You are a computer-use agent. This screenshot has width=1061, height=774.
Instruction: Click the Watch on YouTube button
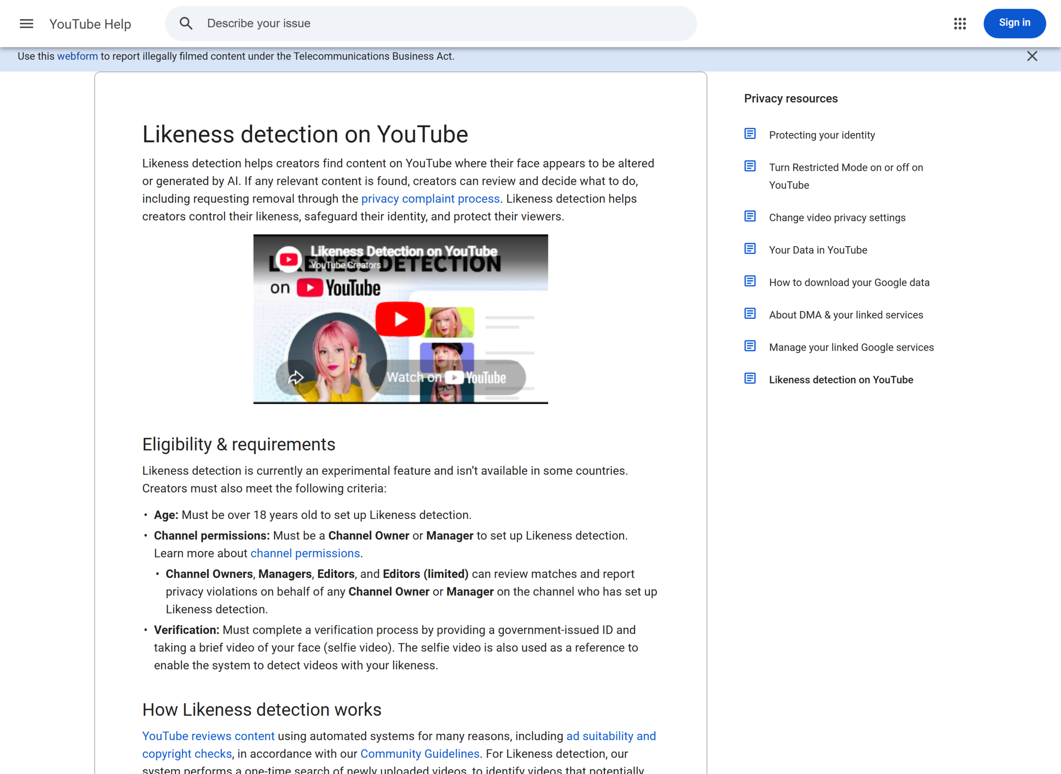coord(447,377)
